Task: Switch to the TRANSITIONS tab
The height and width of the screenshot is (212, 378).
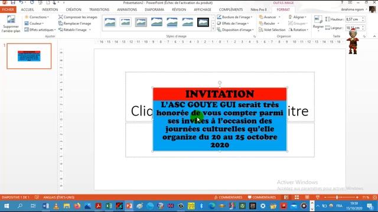Action: 99,9
